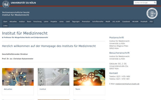Click the Universität zu Köln seal logo
This screenshot has width=161, height=100.
pos(6,4)
